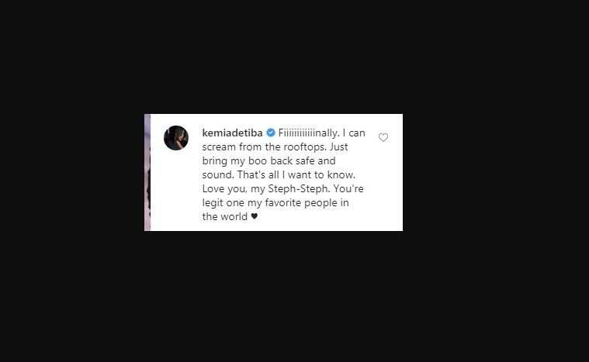The image size is (589, 362).
Task: Click the word 'Just' after rooftops
Action: coord(339,147)
